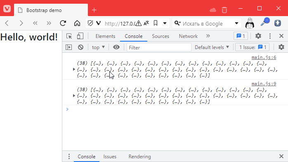The image size is (288, 162).
Task: Open DevTools settings gear icon
Action: tap(258, 36)
